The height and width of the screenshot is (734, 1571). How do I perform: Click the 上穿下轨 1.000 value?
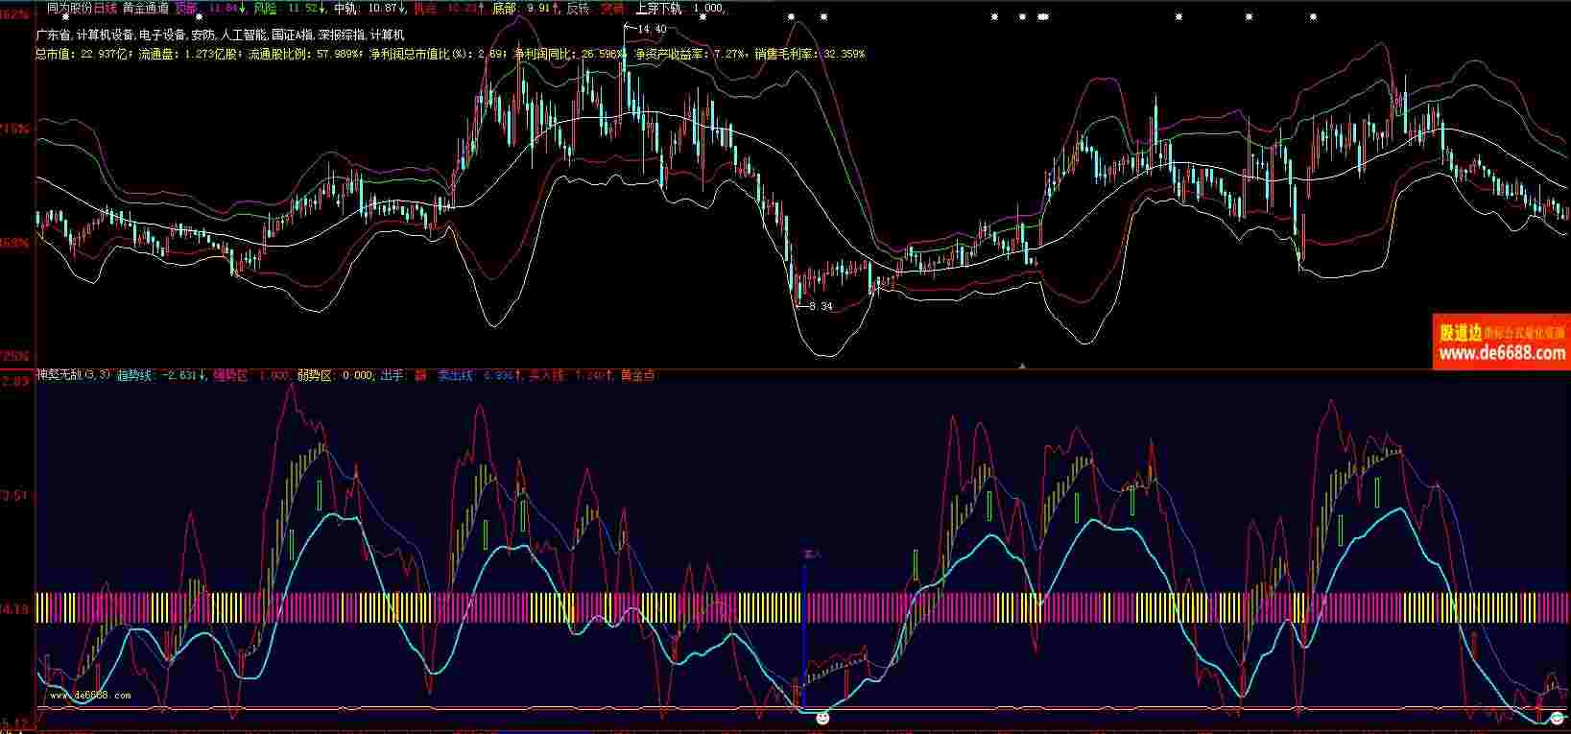[x=680, y=8]
